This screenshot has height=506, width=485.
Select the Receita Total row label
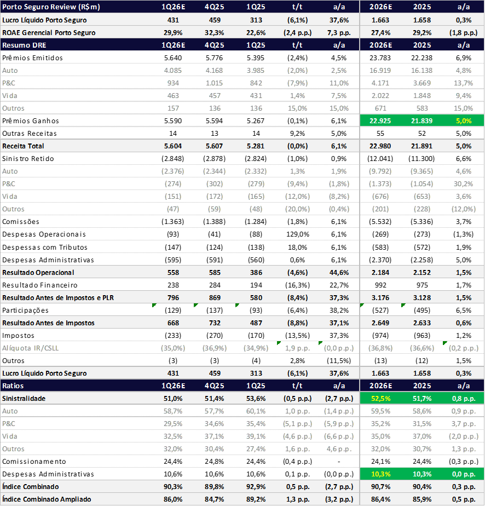click(23, 146)
